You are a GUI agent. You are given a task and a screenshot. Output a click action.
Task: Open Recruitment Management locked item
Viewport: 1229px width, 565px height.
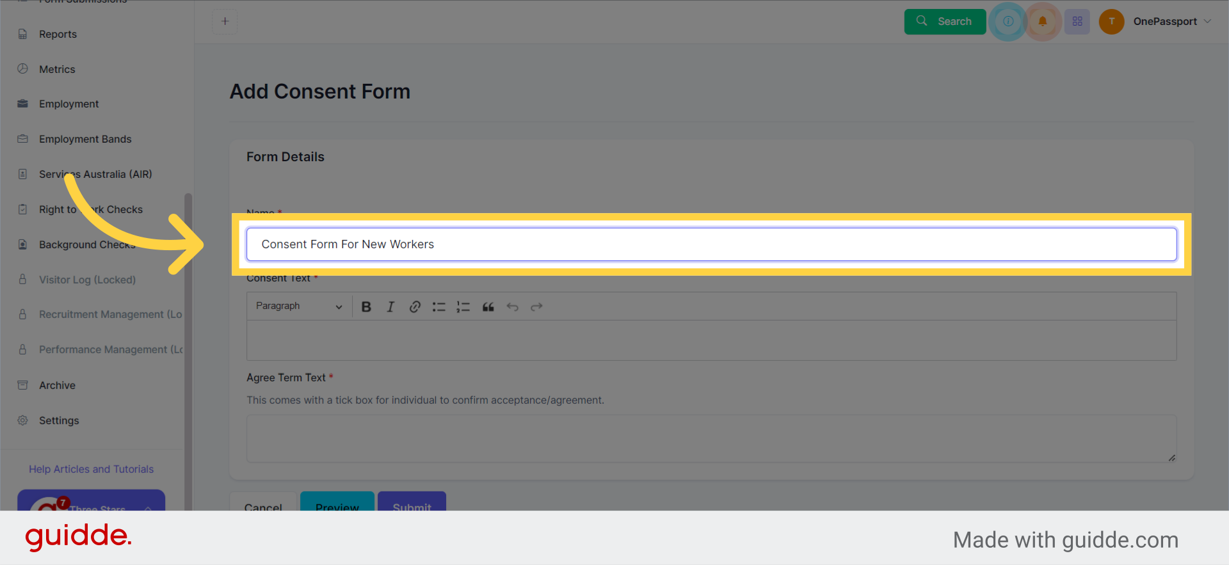[110, 314]
